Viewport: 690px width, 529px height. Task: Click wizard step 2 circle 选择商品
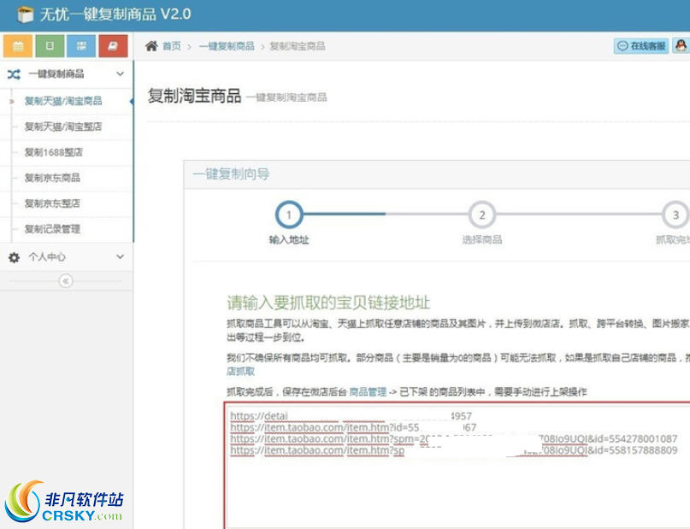[x=482, y=215]
